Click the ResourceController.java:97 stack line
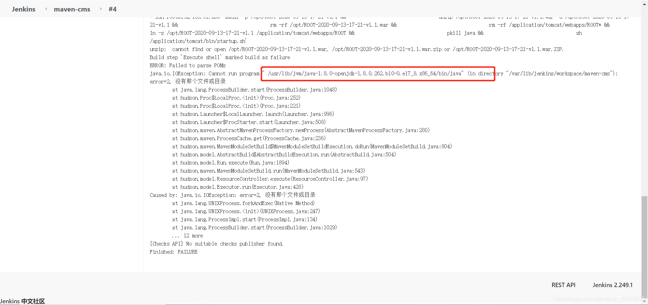This screenshot has height=305, width=648. [x=270, y=179]
